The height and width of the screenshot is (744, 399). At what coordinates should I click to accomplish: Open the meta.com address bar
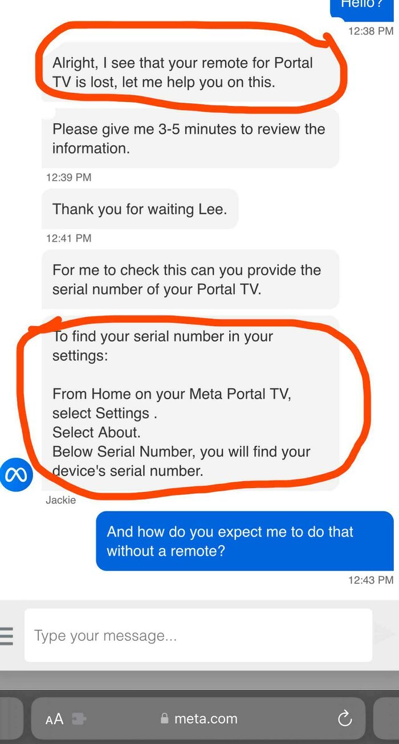pos(204,719)
